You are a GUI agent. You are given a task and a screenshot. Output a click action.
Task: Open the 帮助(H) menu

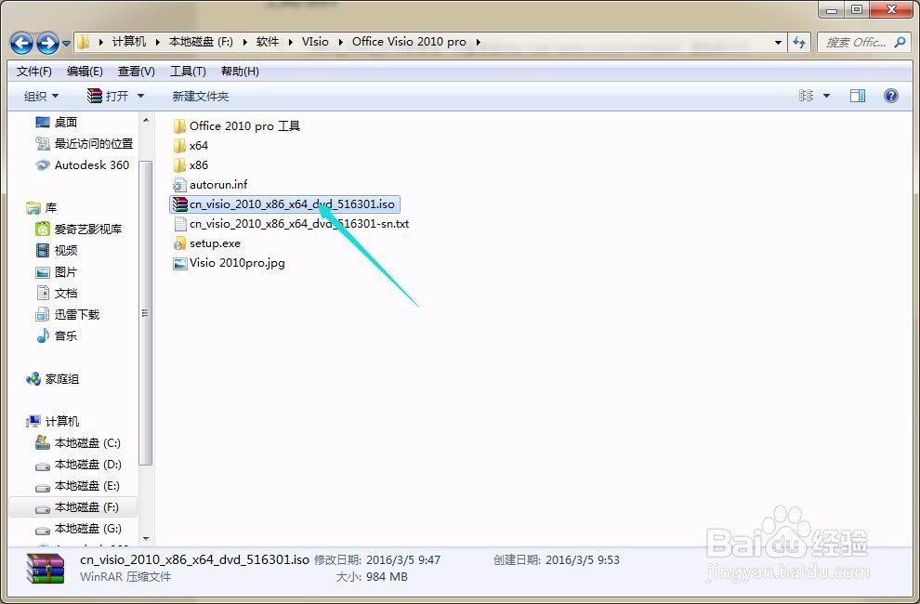click(240, 72)
